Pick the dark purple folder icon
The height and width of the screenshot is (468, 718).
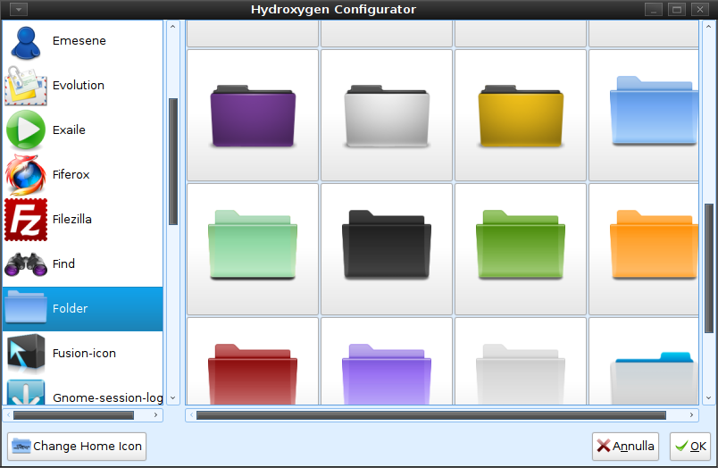tap(253, 116)
